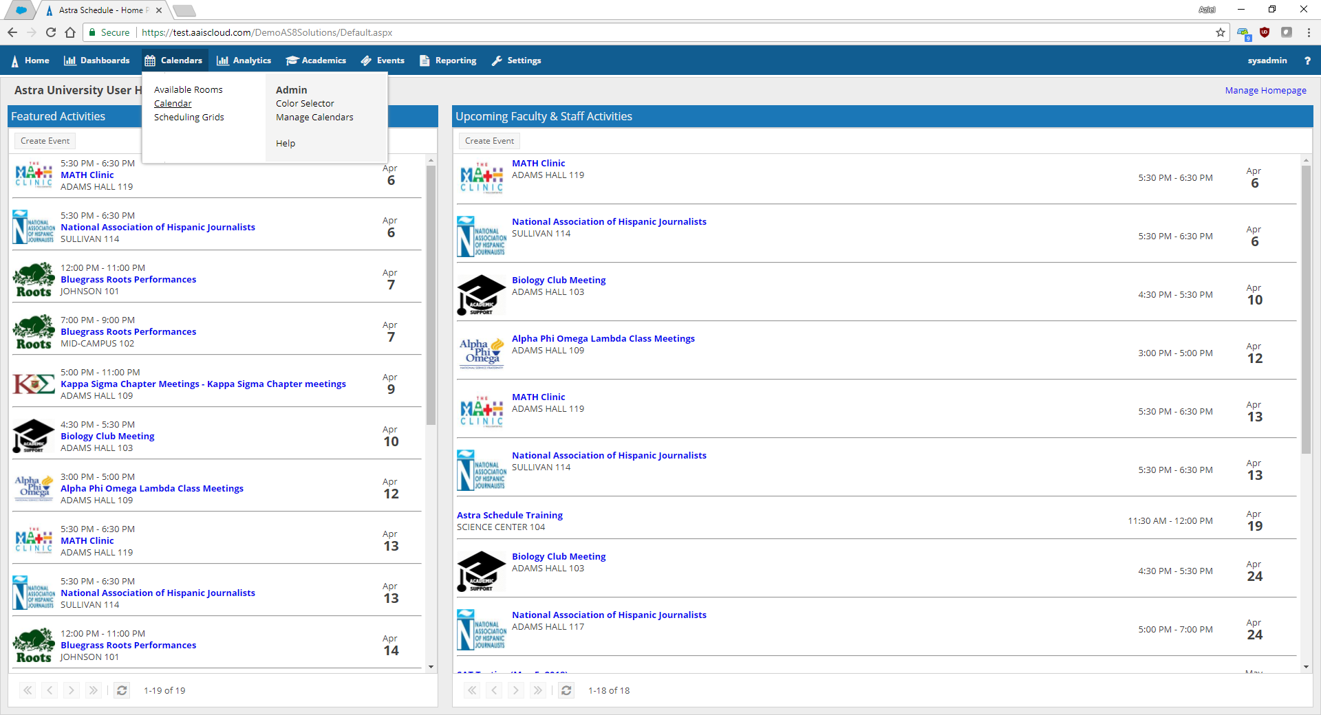Click the browser back arrow

click(x=12, y=32)
